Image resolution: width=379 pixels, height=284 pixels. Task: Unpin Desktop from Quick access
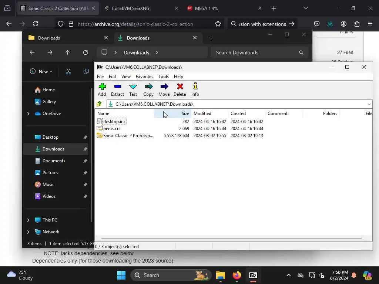click(85, 137)
